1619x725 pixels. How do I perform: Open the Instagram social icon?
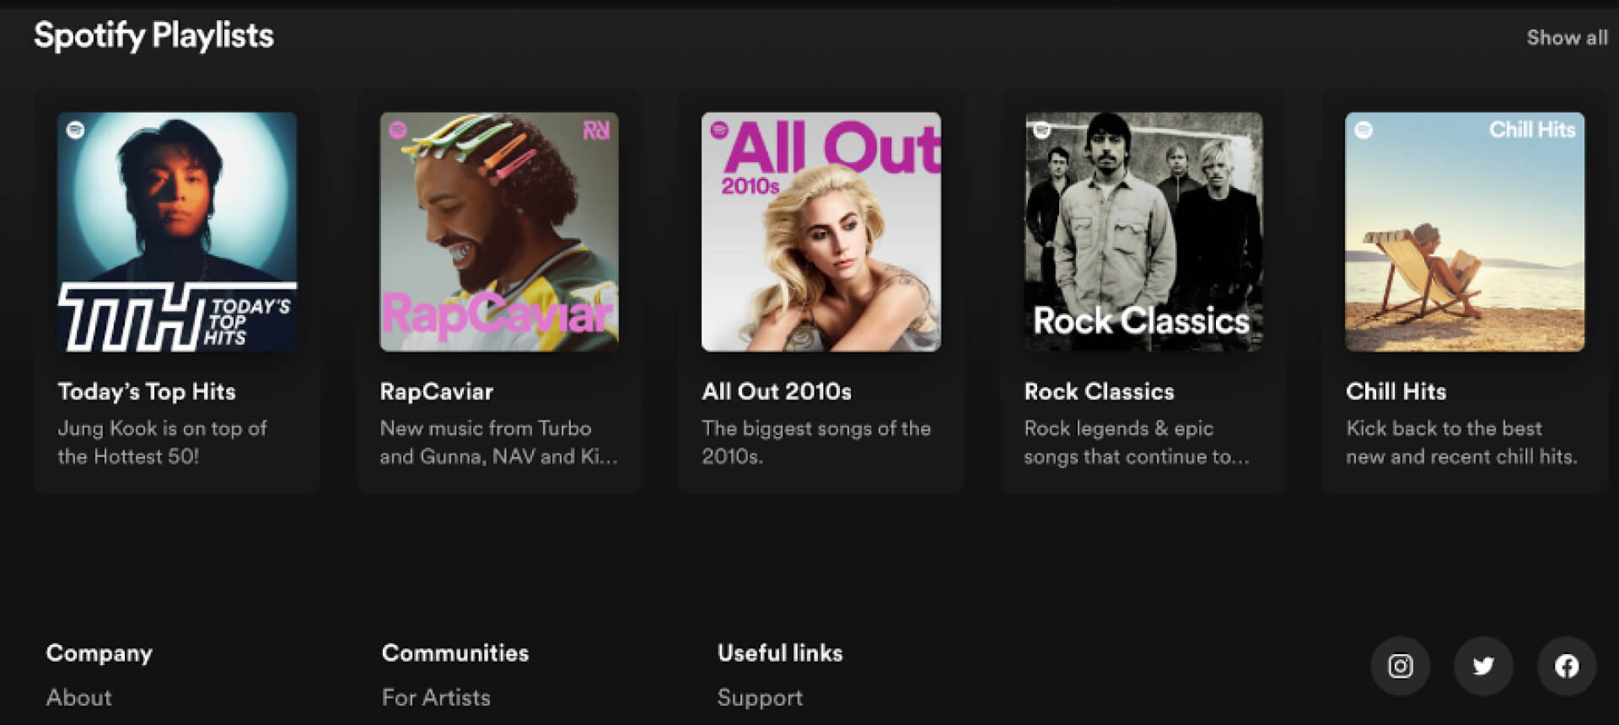(x=1401, y=666)
